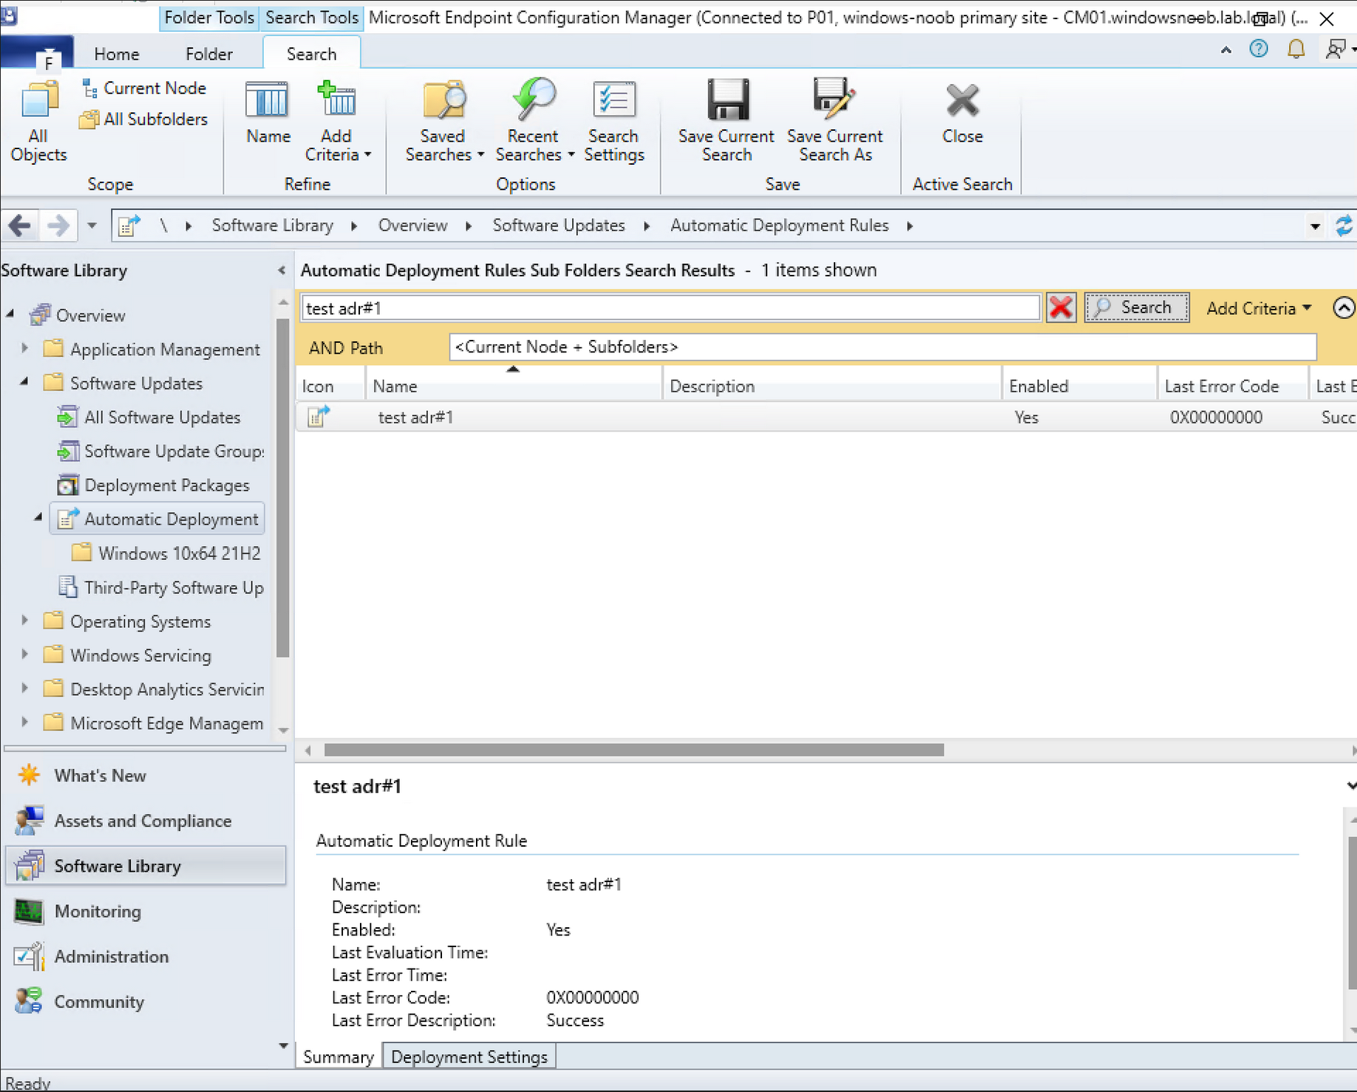
Task: Sort results by Name column
Action: 514,386
